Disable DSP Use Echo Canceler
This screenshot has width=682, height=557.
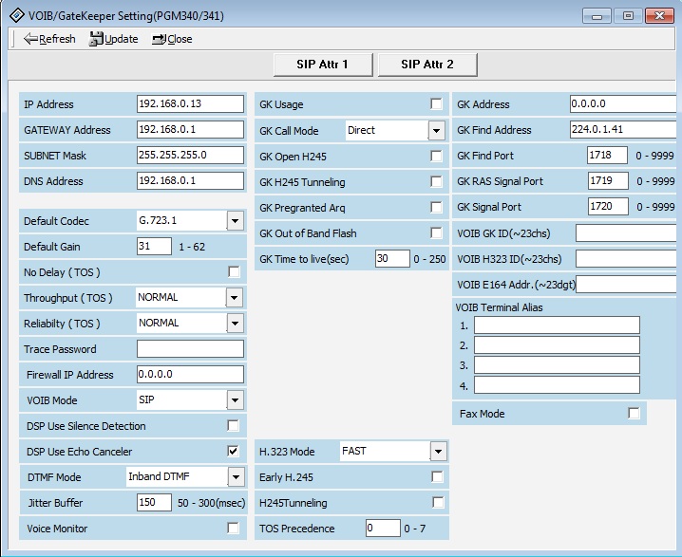tap(234, 452)
